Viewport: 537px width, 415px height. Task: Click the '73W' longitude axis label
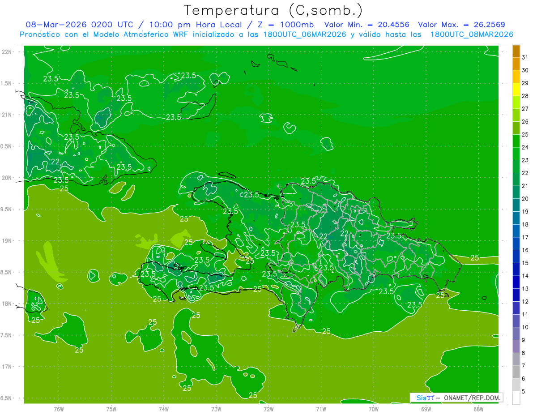pyautogui.click(x=216, y=409)
